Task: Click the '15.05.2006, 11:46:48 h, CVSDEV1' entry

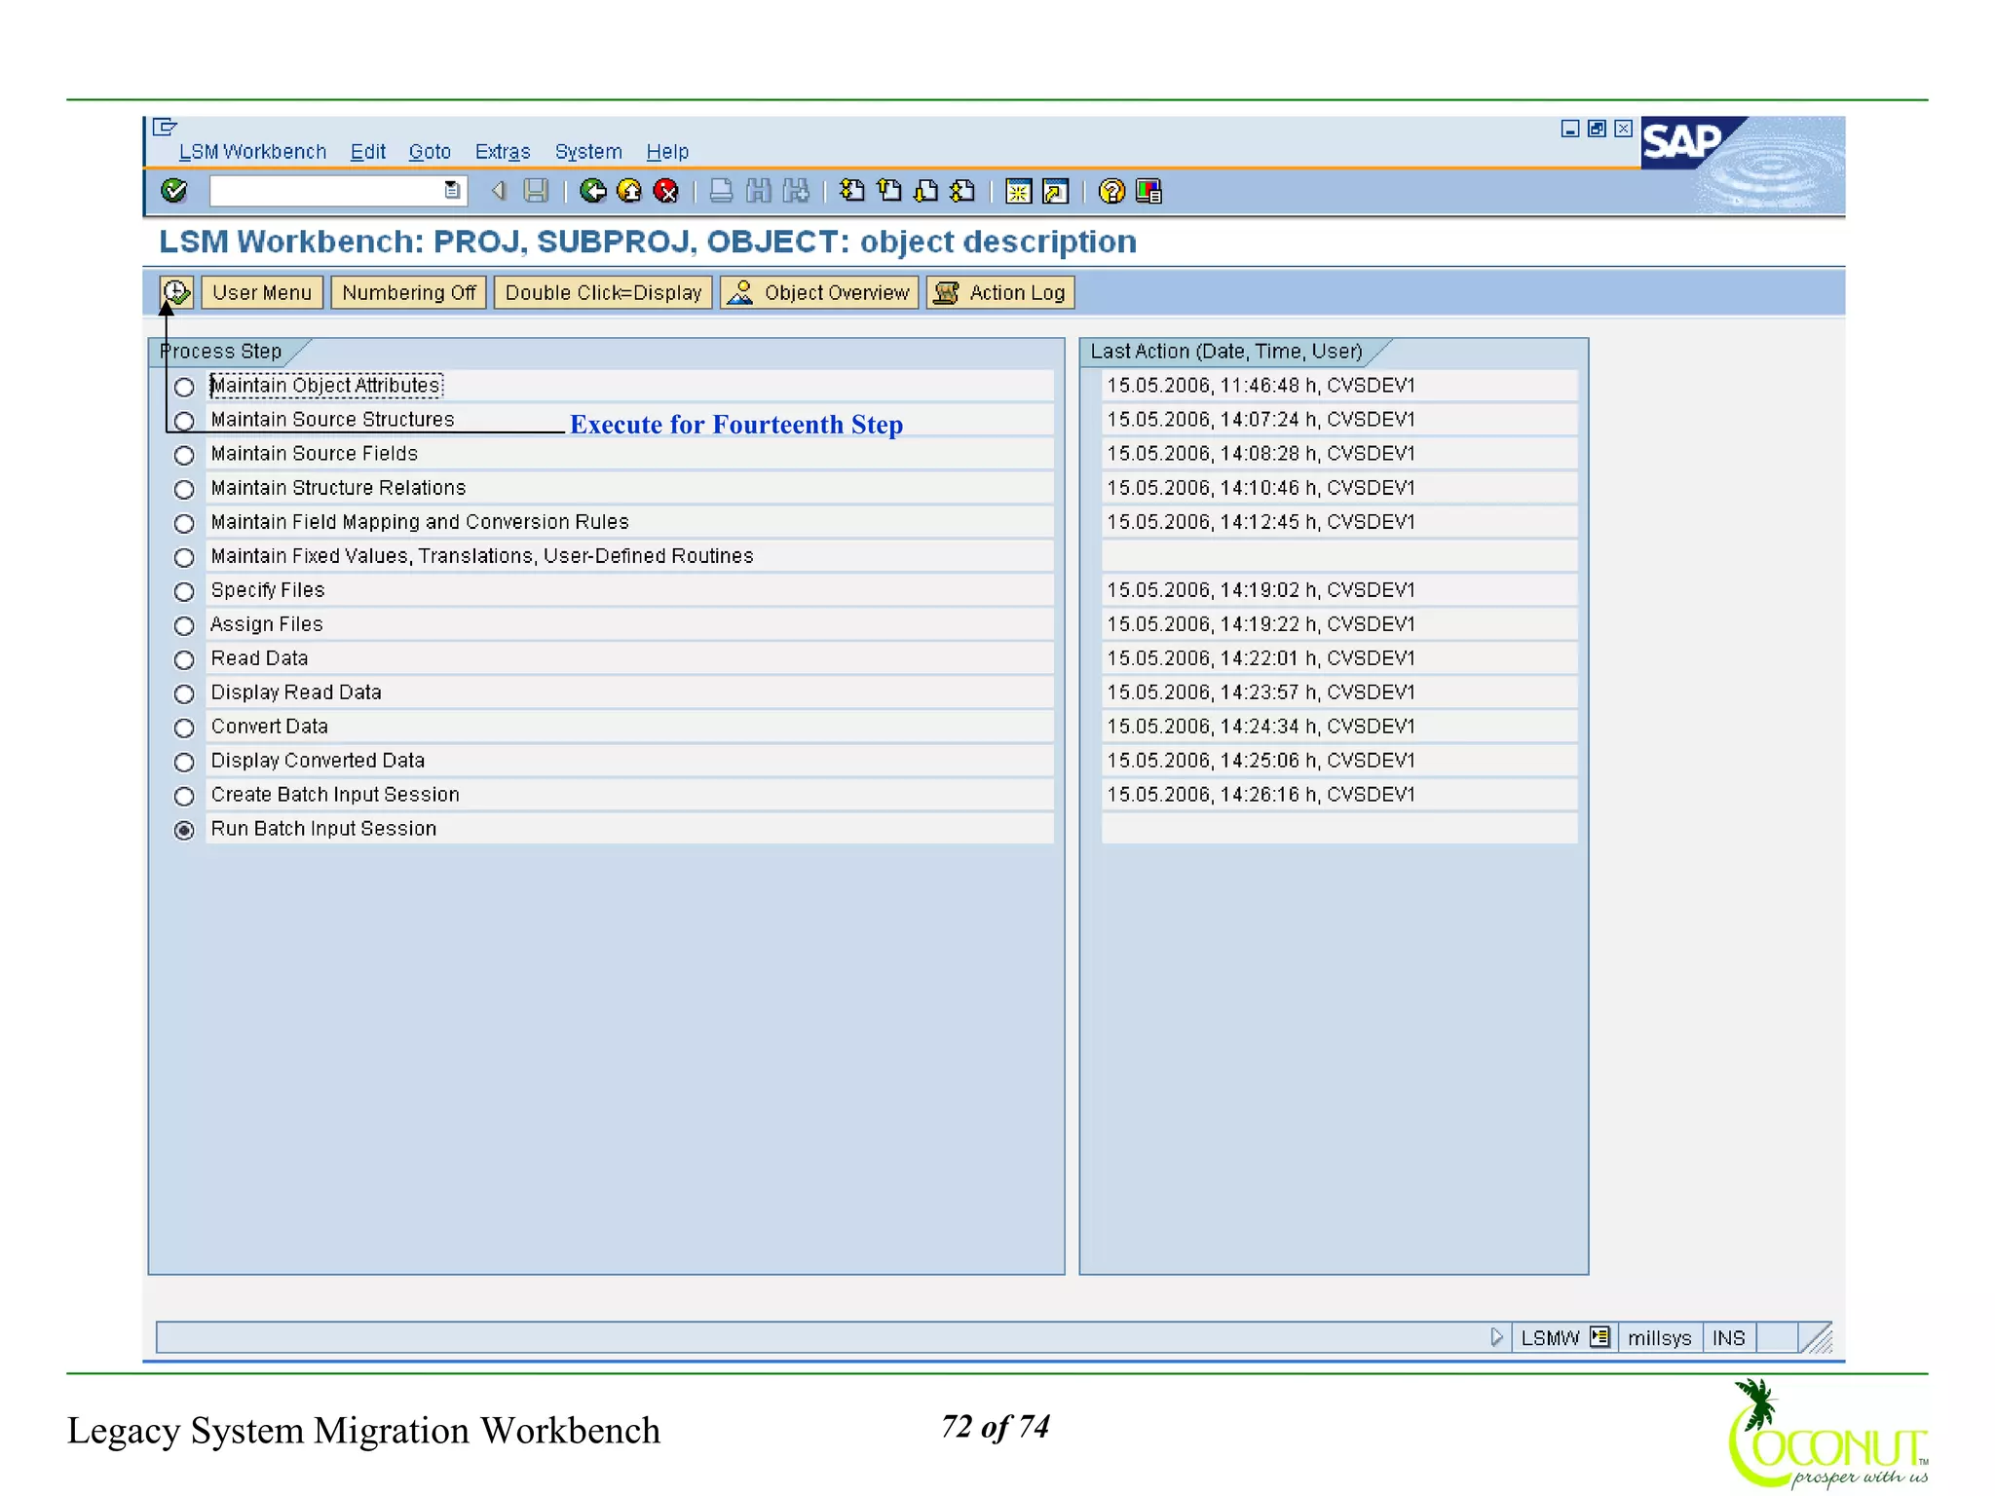Action: [1261, 386]
